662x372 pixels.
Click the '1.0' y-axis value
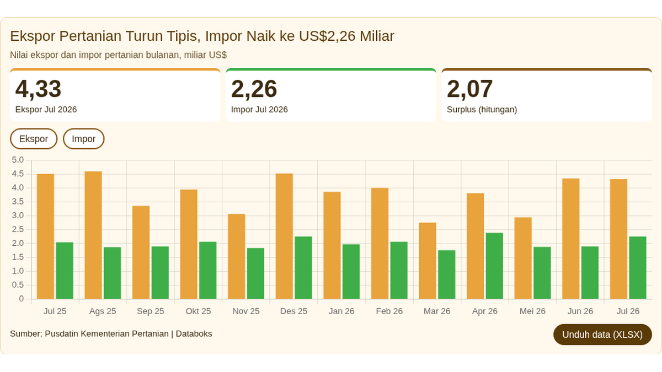(x=18, y=271)
